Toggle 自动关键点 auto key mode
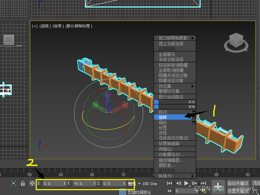The width and height of the screenshot is (260, 195). (238, 183)
